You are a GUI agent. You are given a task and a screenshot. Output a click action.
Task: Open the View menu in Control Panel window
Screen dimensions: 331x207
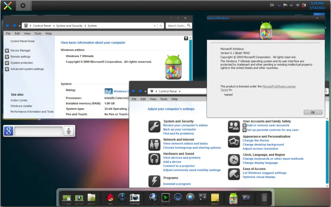[153, 99]
